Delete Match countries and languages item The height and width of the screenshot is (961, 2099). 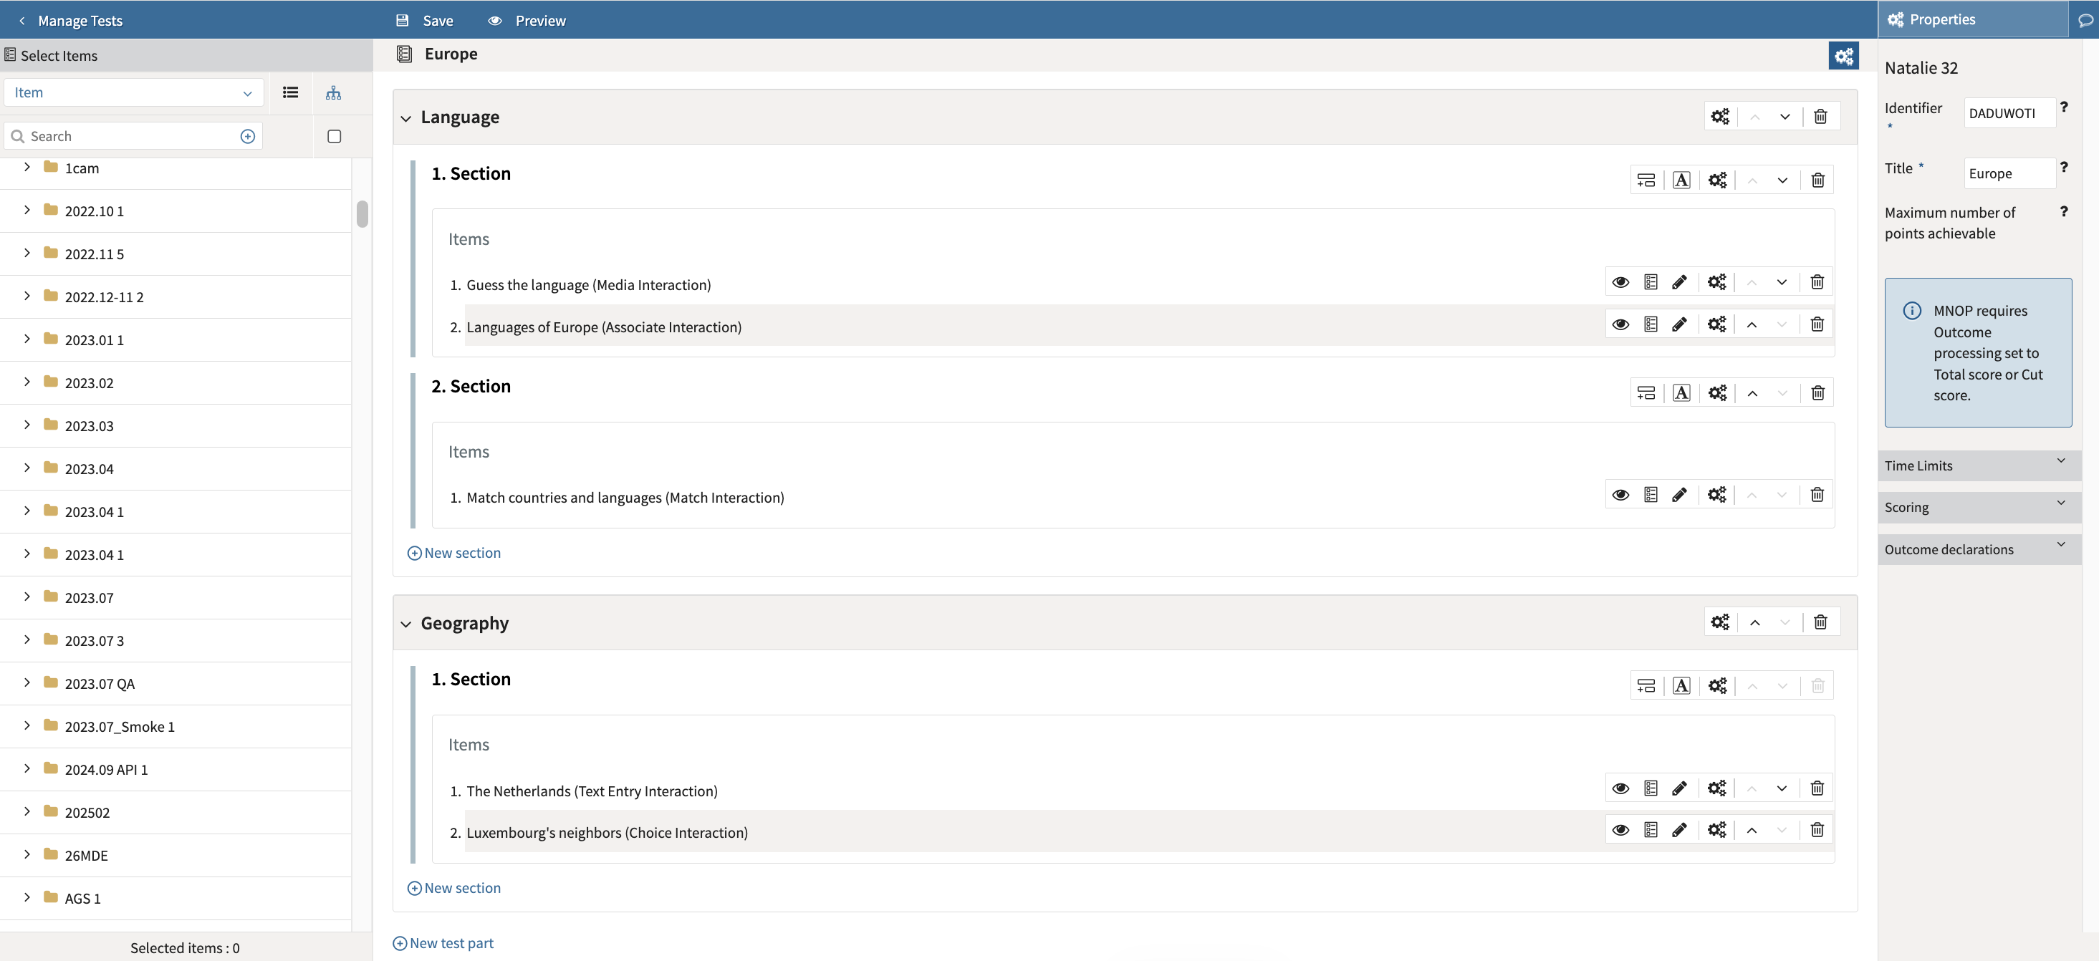(1816, 494)
